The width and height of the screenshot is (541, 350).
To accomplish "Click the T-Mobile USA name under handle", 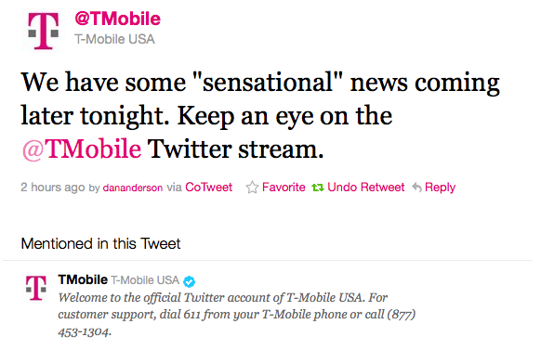I will (x=114, y=39).
